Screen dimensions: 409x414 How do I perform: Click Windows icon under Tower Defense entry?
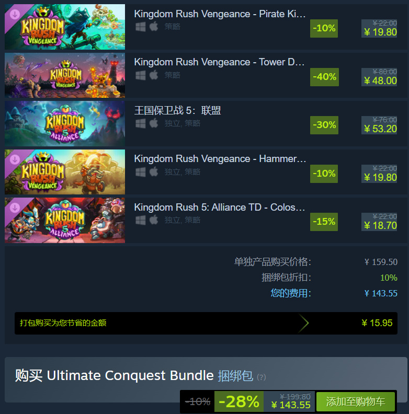pos(140,75)
